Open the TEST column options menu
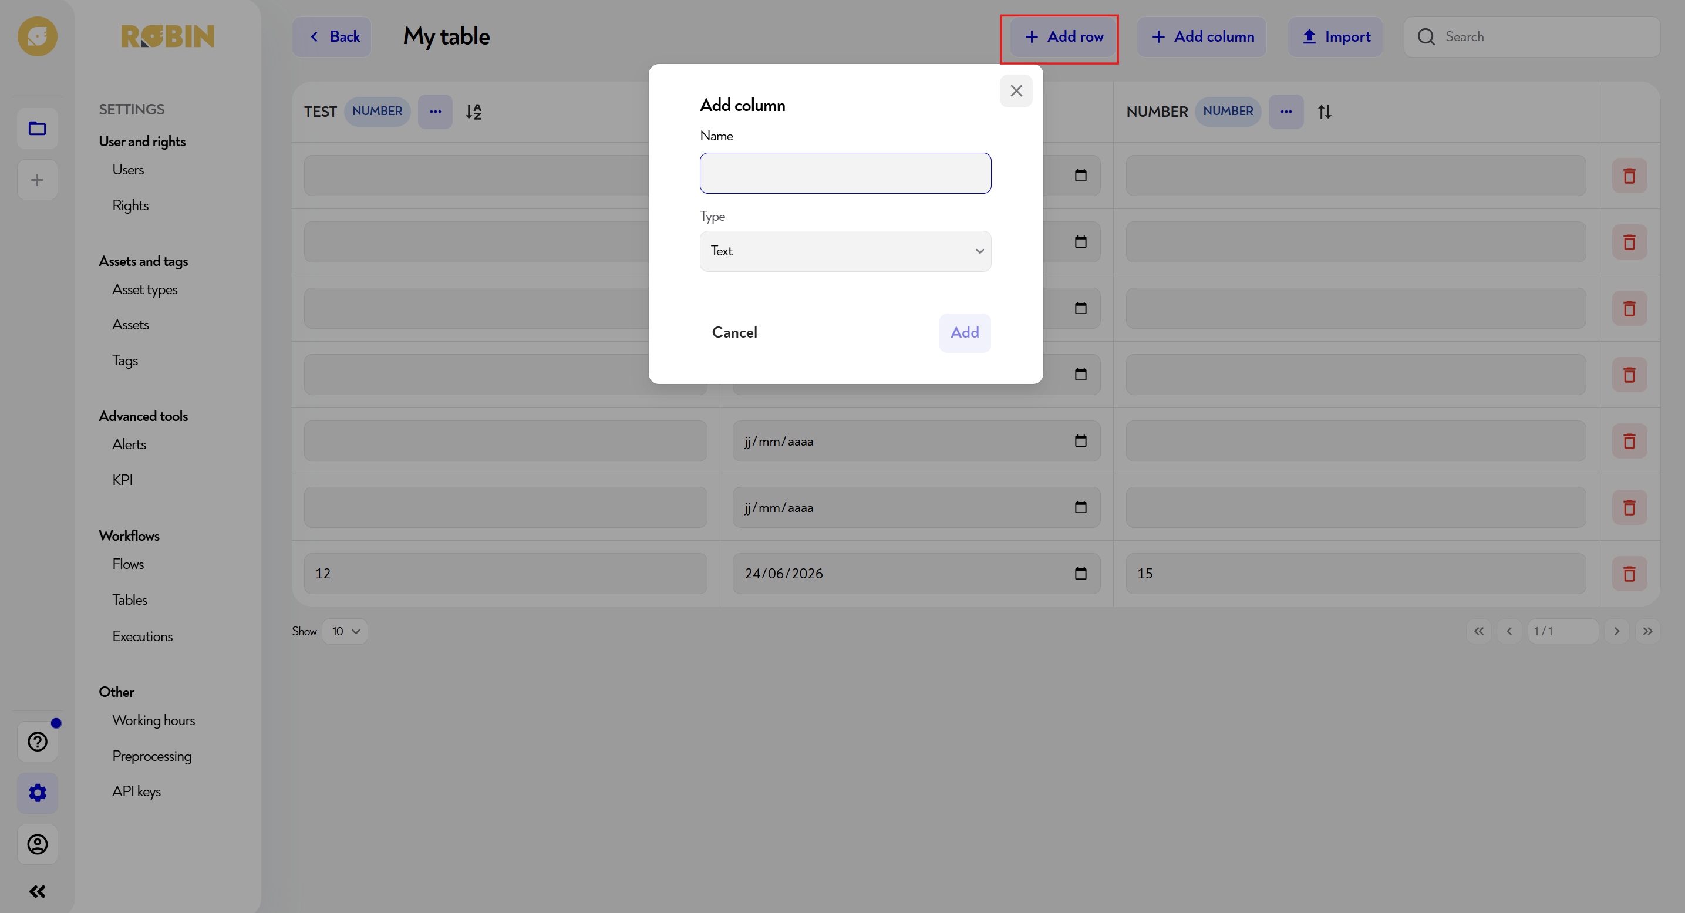 [436, 112]
